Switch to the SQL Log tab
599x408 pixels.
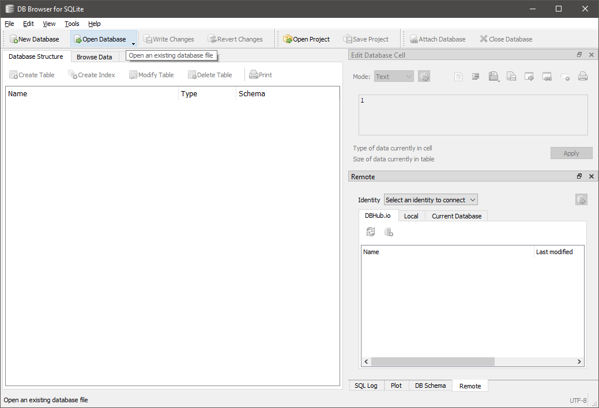pyautogui.click(x=366, y=386)
